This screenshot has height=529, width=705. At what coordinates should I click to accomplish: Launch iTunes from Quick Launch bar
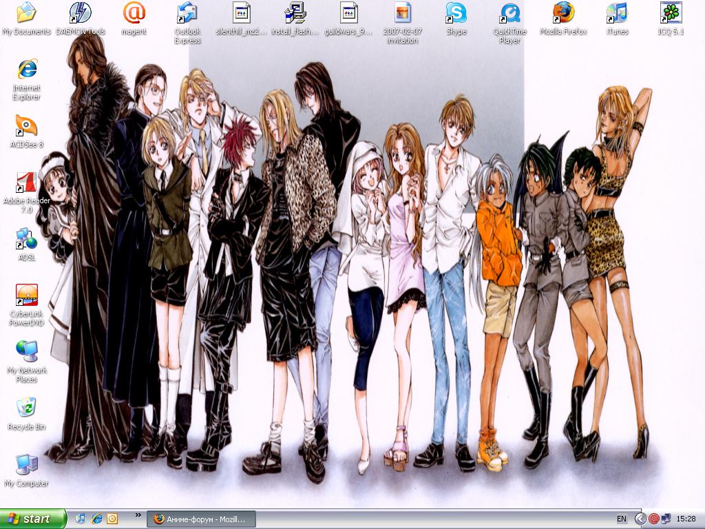coord(81,519)
